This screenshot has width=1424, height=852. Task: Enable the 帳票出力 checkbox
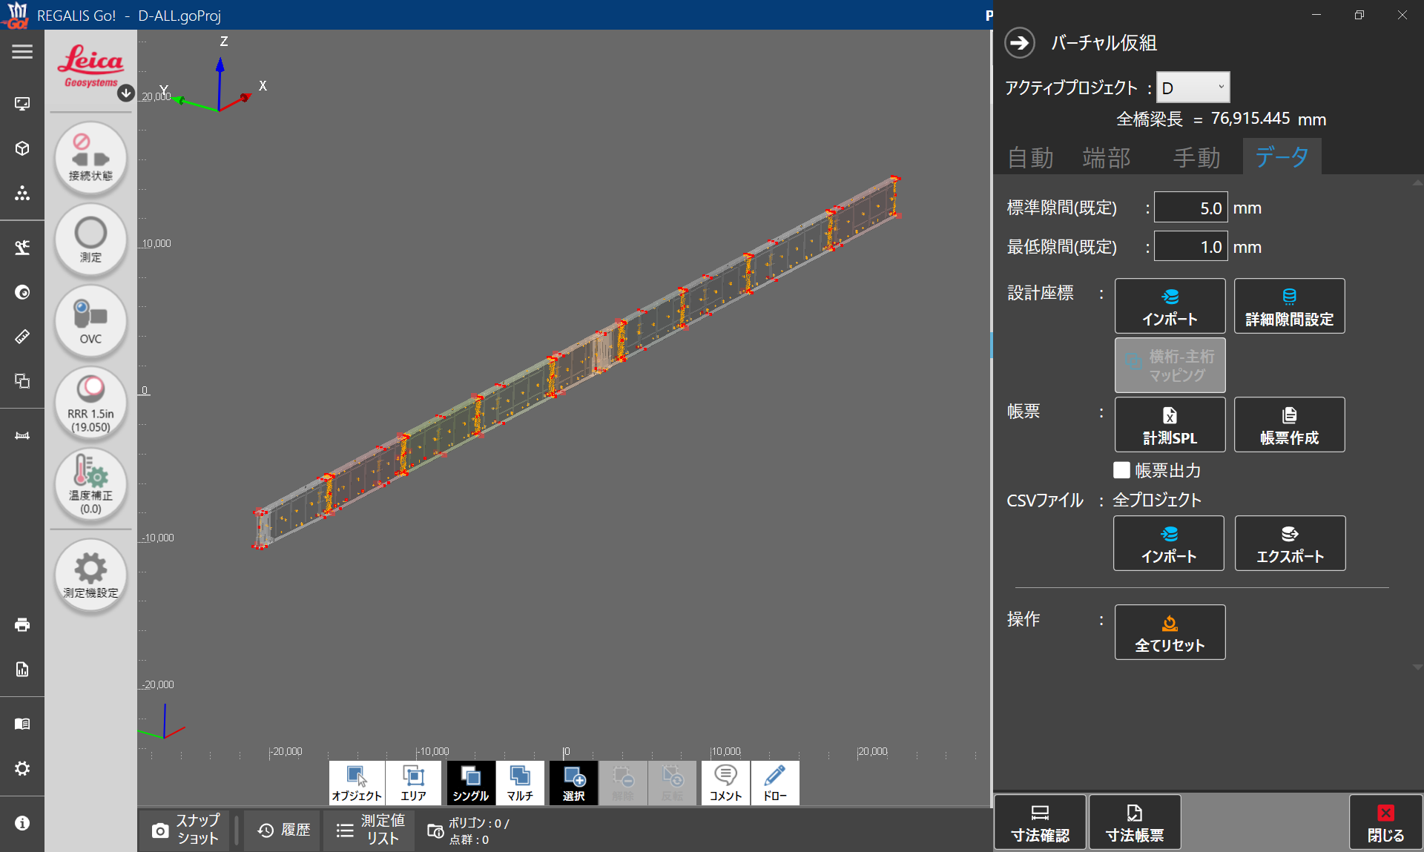click(1121, 470)
